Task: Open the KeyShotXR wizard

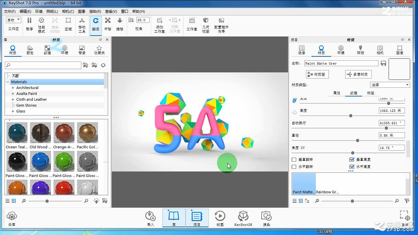Action: click(243, 218)
